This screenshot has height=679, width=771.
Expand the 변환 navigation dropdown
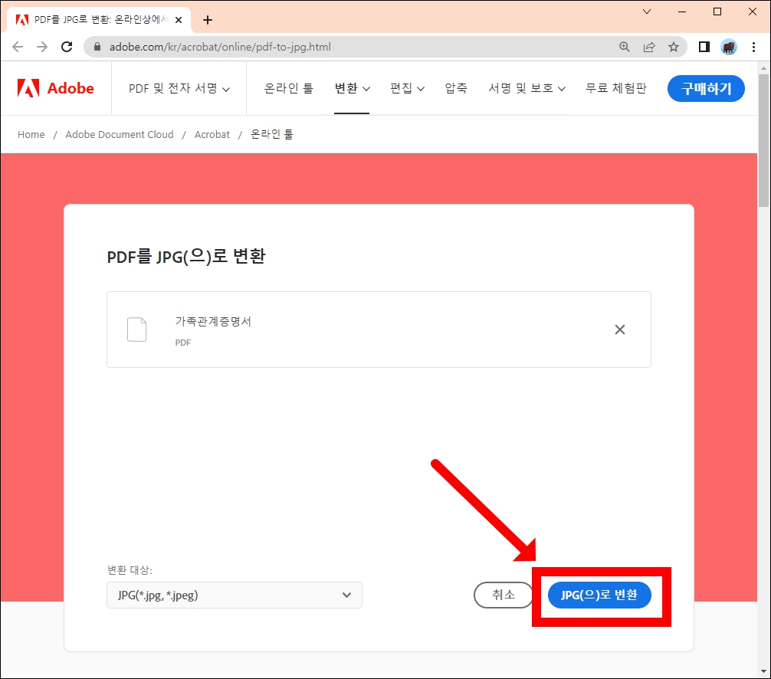[352, 88]
